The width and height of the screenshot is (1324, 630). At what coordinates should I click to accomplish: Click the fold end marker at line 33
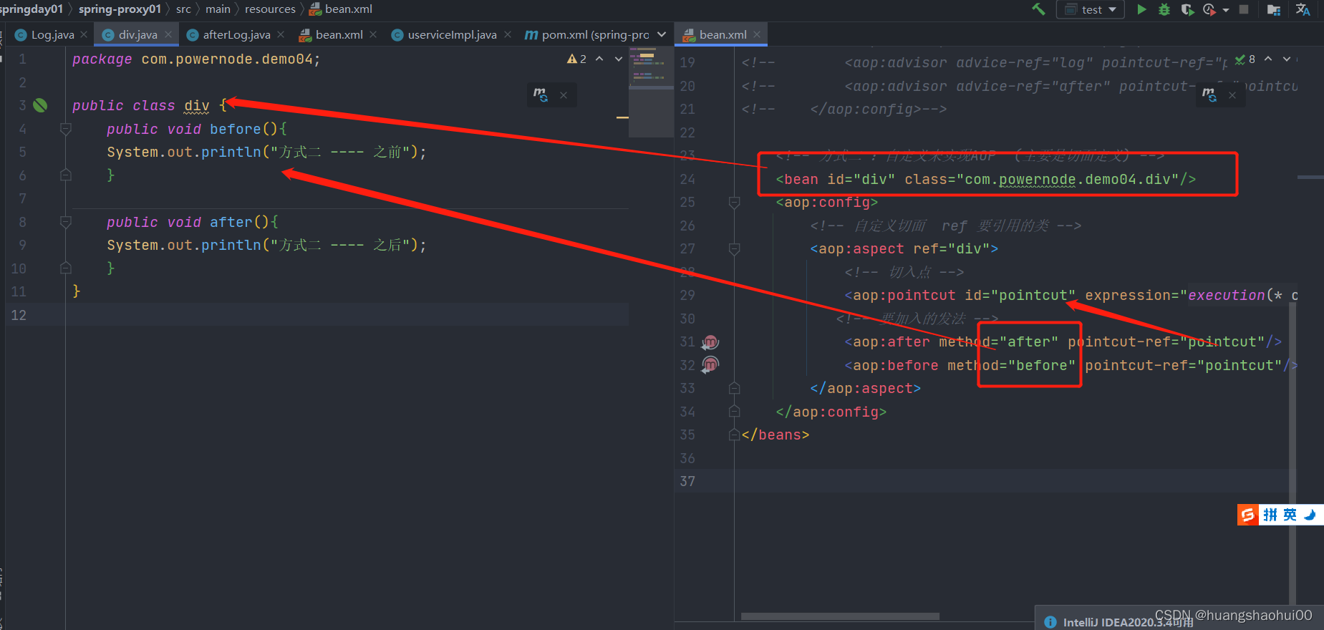point(734,388)
